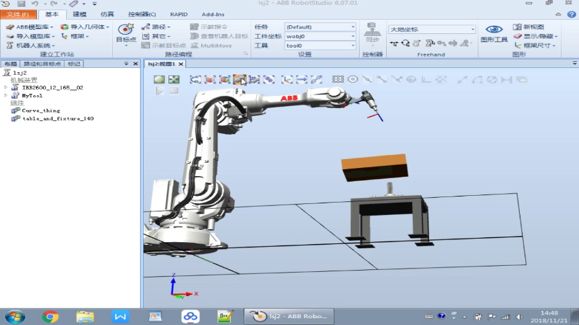Screen dimensions: 579x325
Task: Close the layout browser panel
Action: click(x=136, y=64)
